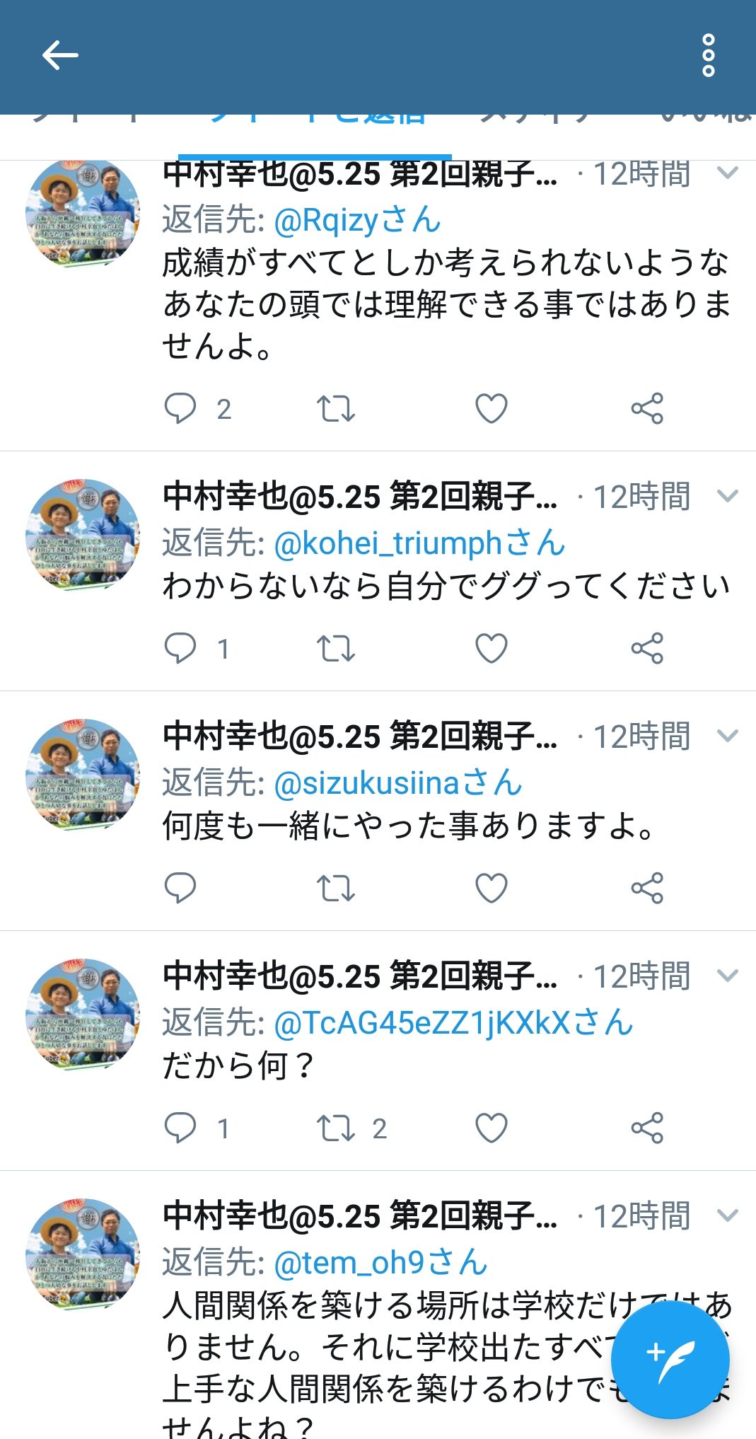Viewport: 756px width, 1439px height.
Task: Open the three-dot overflow menu
Action: pyautogui.click(x=709, y=56)
